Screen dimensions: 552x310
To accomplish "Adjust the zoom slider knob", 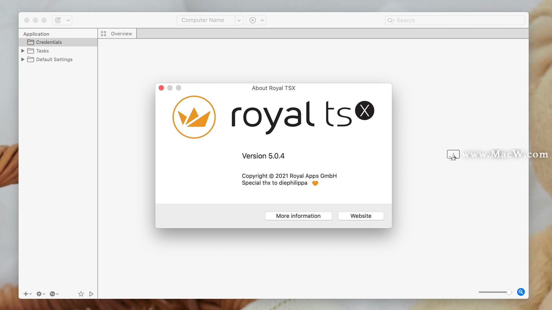I will tap(509, 292).
